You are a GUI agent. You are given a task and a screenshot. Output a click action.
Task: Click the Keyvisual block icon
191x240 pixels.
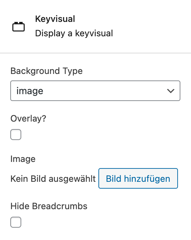[x=19, y=27]
